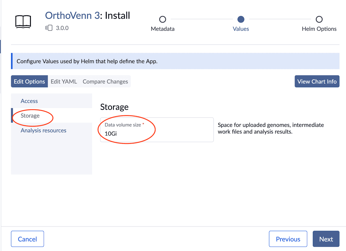Switch to the Edit Options tab

(29, 82)
